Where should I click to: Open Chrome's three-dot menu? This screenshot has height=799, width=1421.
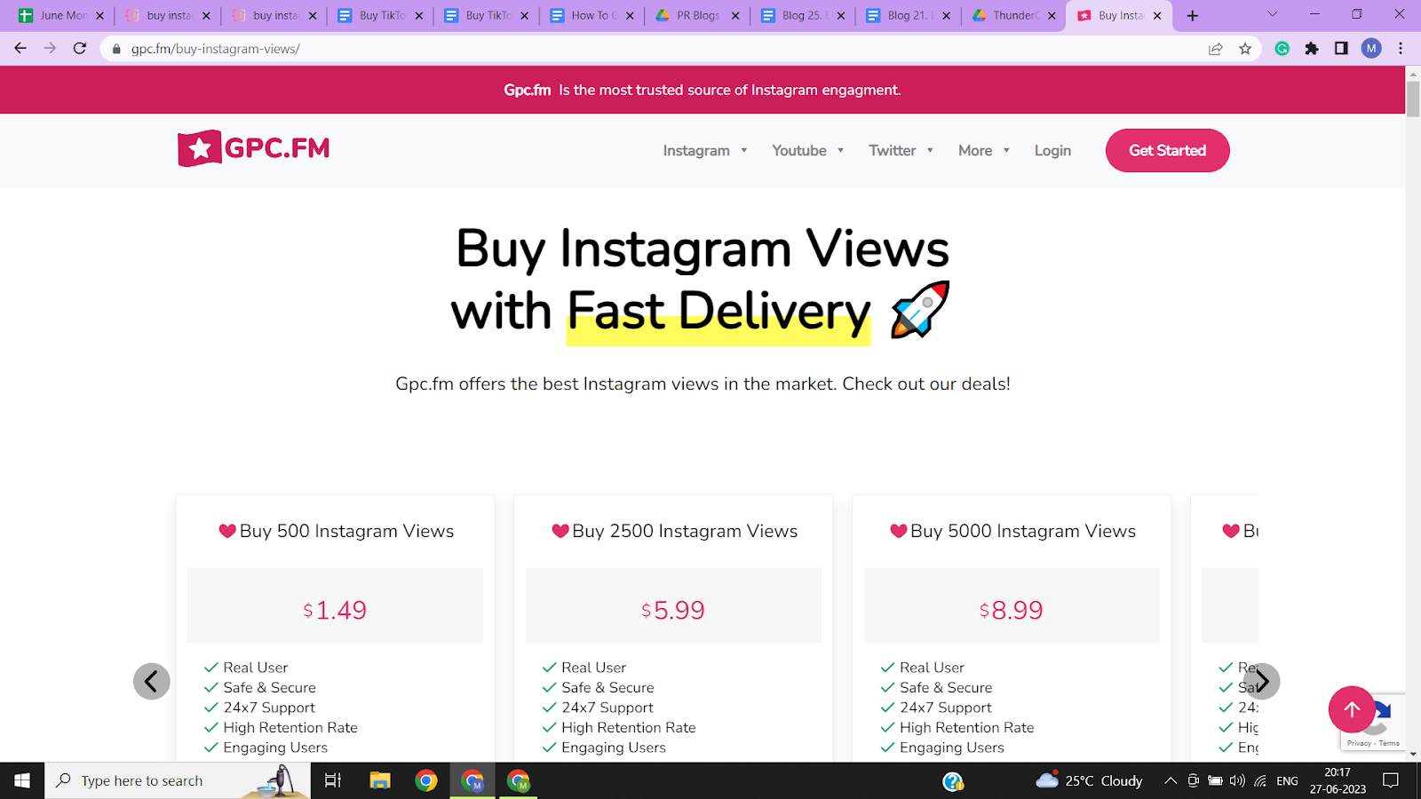click(x=1401, y=49)
